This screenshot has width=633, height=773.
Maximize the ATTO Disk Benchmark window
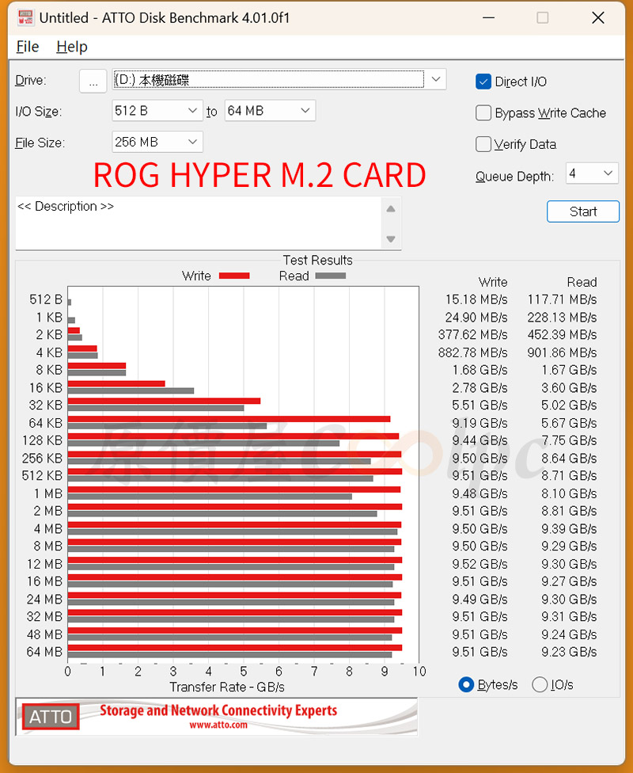pos(542,17)
